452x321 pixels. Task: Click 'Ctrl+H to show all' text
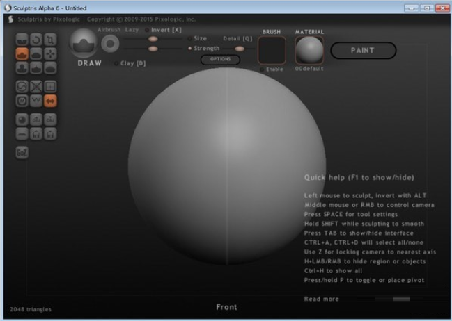point(333,271)
